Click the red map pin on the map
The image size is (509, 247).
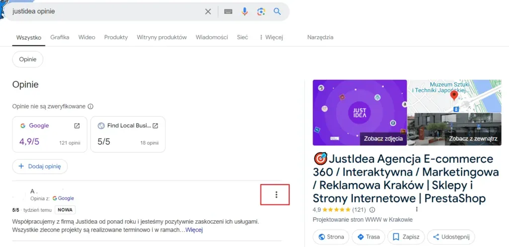454,96
